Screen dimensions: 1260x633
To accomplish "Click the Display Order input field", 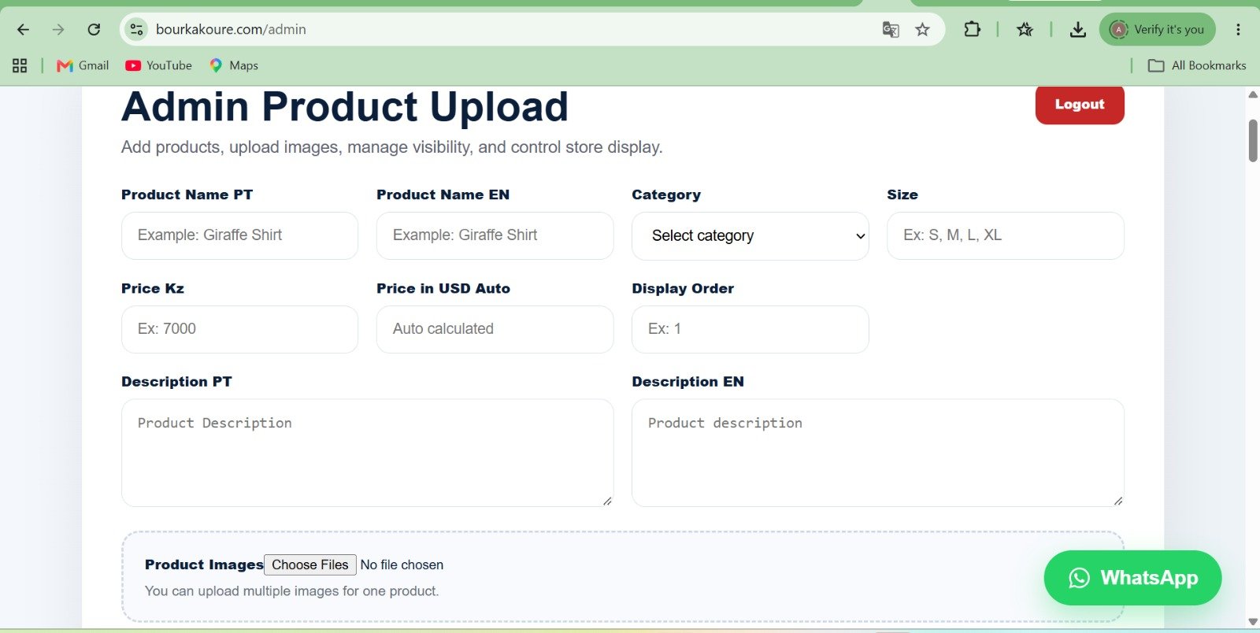I will point(750,329).
